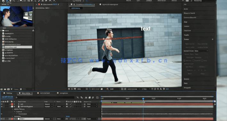Toggle the transparency grid icon below viewer
Viewport: 227px width, 121px height.
point(125,89)
